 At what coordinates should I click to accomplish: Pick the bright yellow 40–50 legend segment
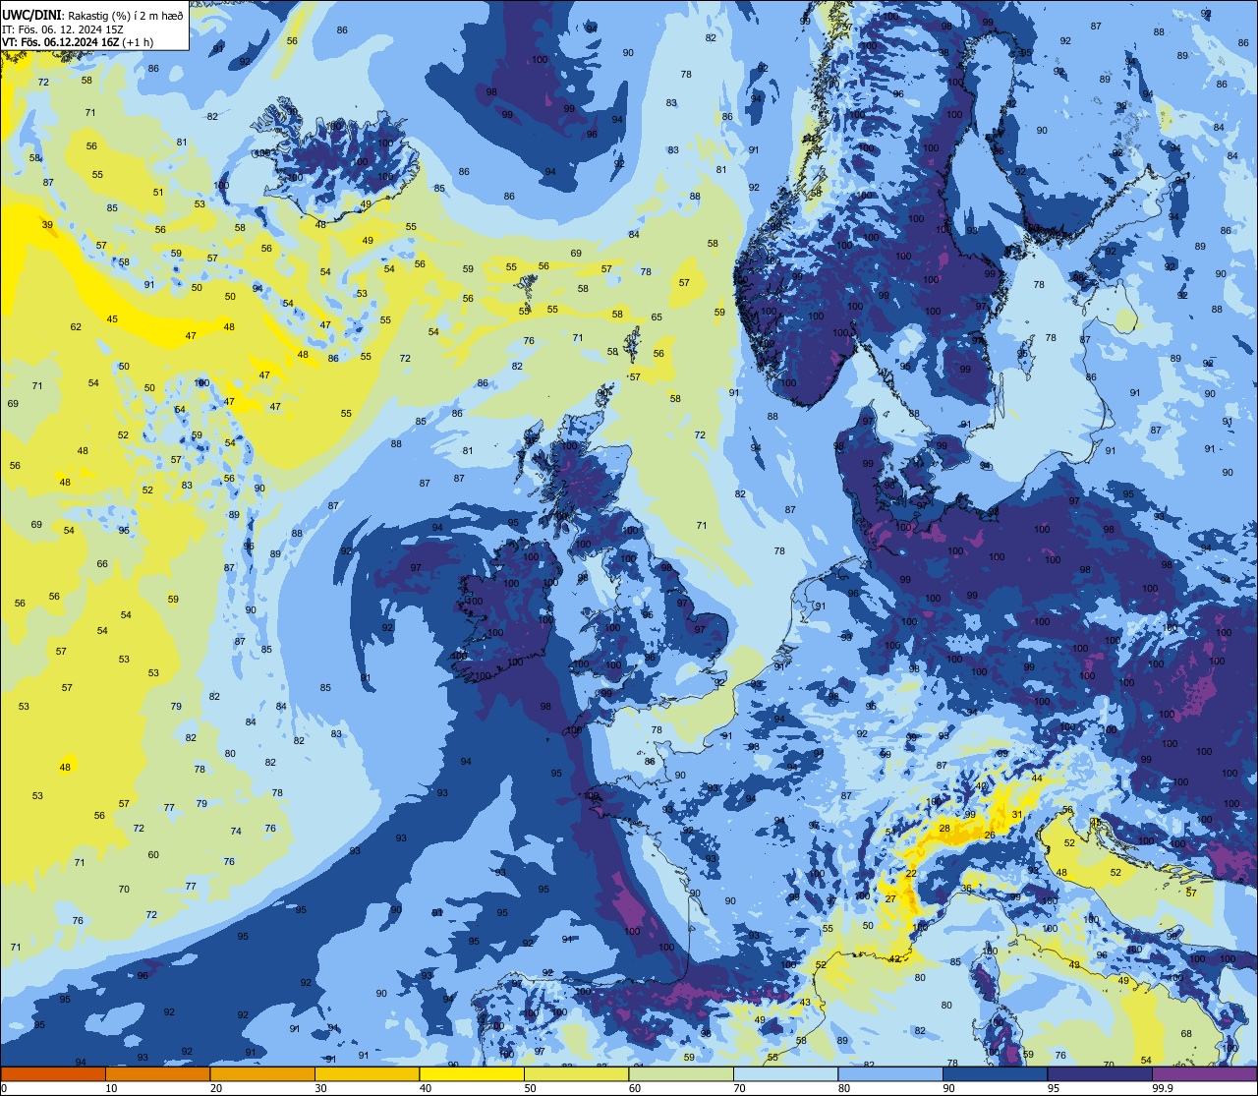pyautogui.click(x=472, y=1074)
